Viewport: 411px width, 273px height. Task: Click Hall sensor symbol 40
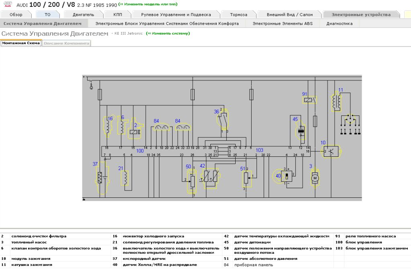pyautogui.click(x=283, y=176)
